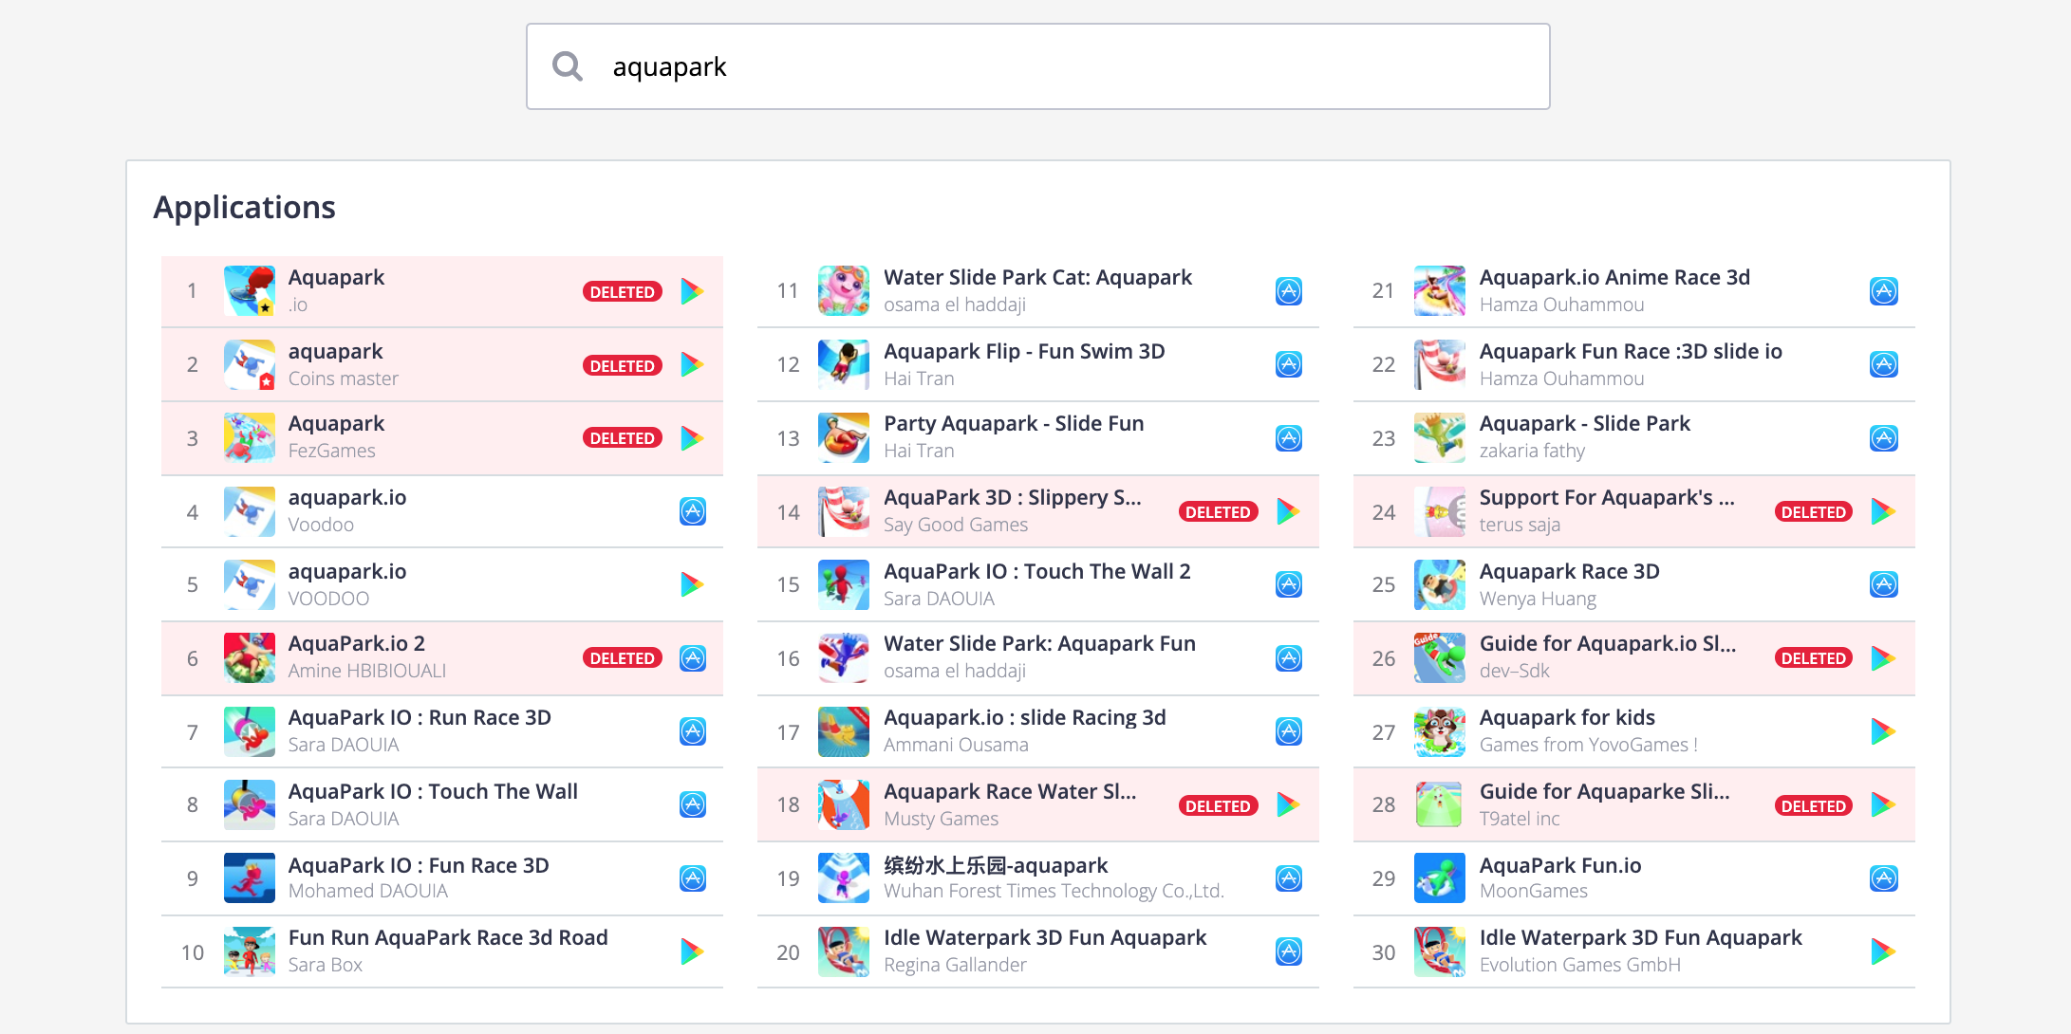This screenshot has width=2071, height=1034.
Task: Click thumbnail of Aquapark for kids app
Action: pyautogui.click(x=1440, y=731)
